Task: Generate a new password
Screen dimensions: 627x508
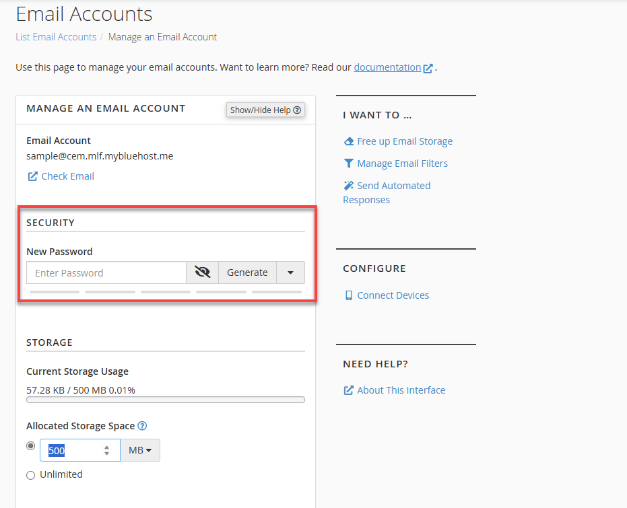Action: 247,272
